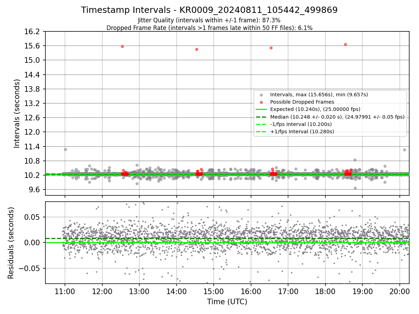Click the 'Residuals (seconds)' y-axis label
Viewport: 419px width, 314px height.
(11, 243)
